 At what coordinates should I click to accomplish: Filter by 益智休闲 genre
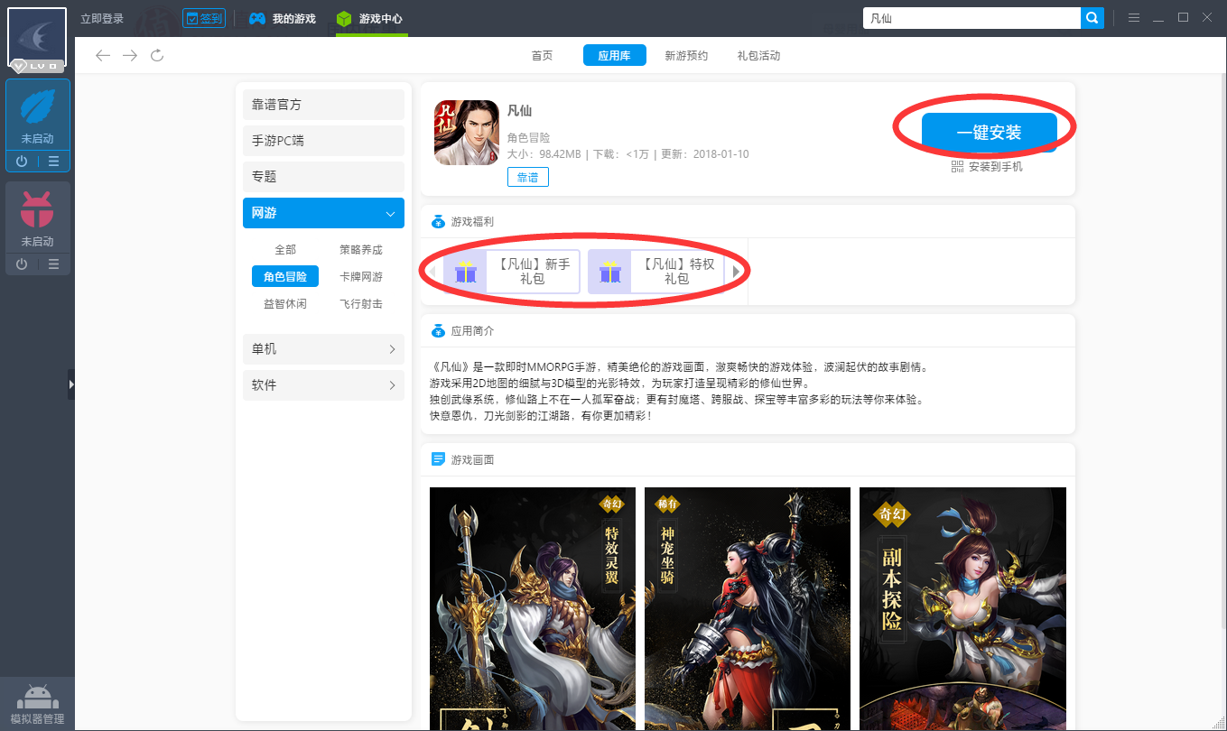285,304
